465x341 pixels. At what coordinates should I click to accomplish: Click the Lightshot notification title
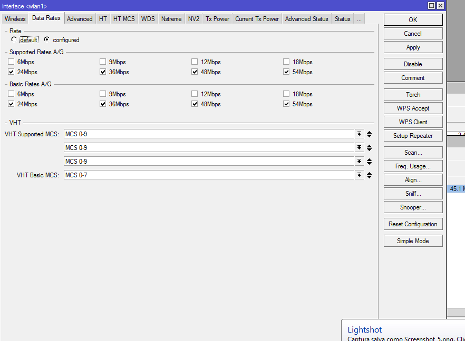(364, 330)
